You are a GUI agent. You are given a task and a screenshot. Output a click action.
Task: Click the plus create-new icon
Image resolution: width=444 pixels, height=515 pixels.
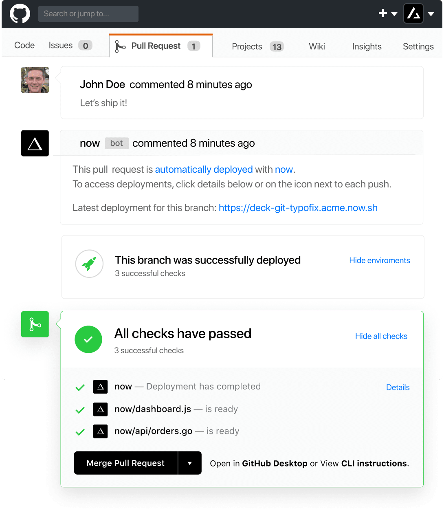pos(382,13)
